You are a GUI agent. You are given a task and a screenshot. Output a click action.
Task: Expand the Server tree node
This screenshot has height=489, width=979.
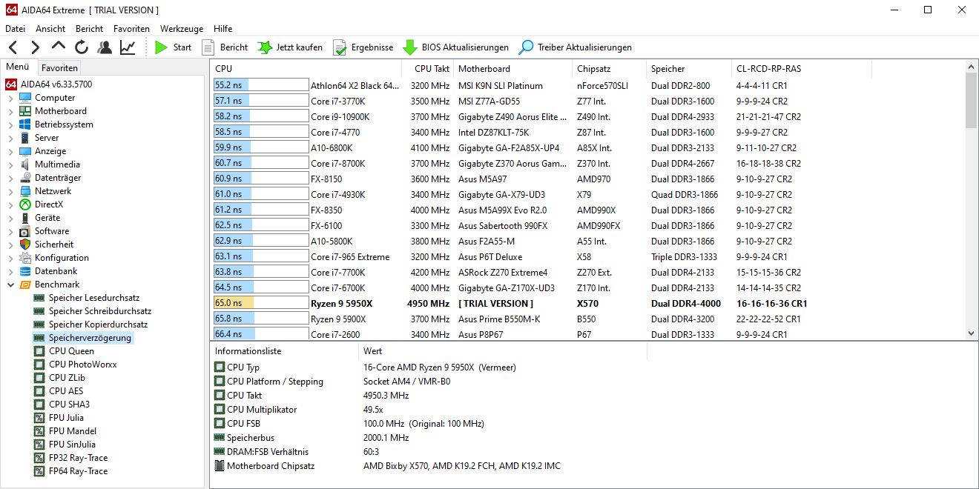[x=10, y=138]
